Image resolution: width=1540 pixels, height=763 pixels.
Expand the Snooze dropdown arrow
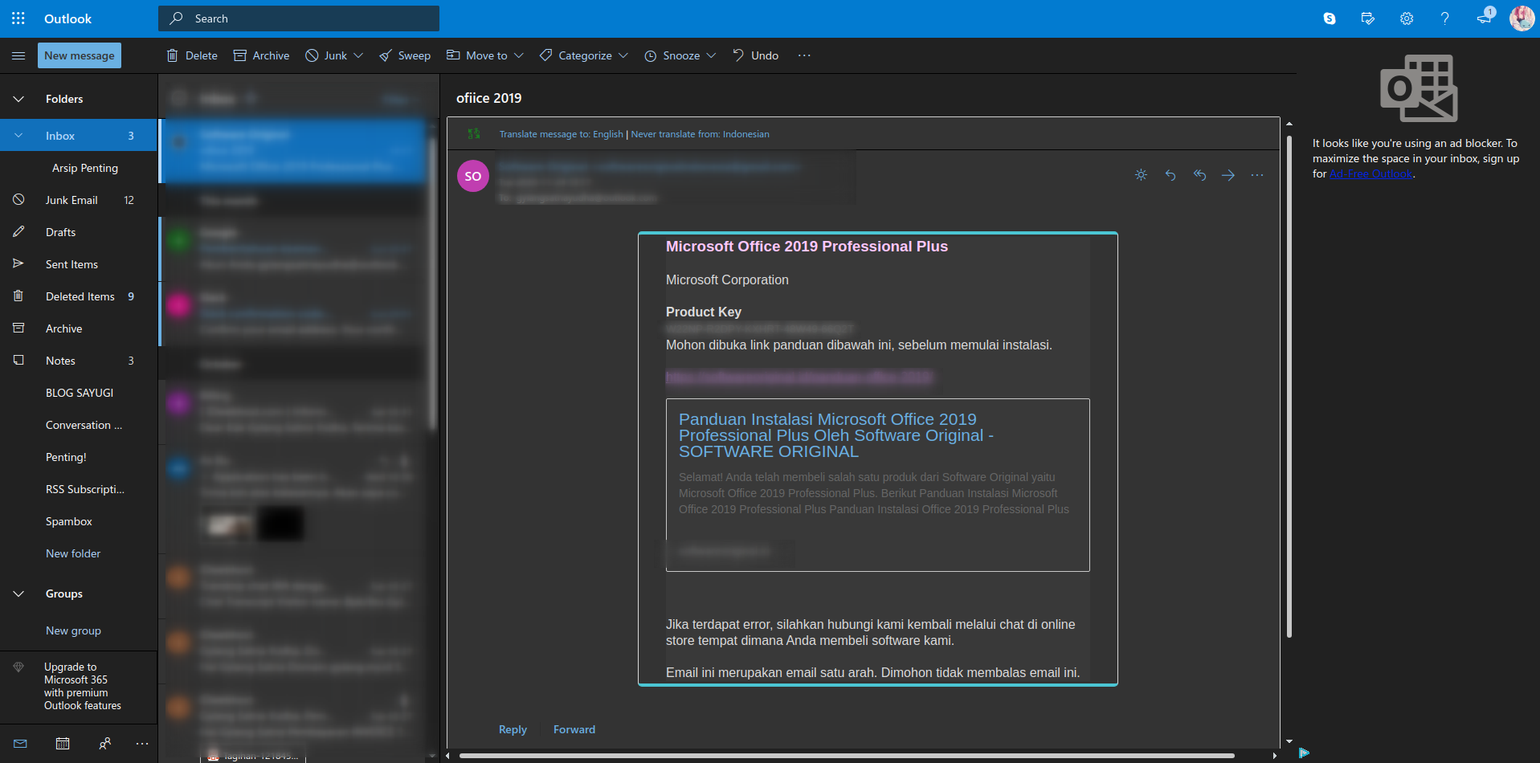point(711,55)
